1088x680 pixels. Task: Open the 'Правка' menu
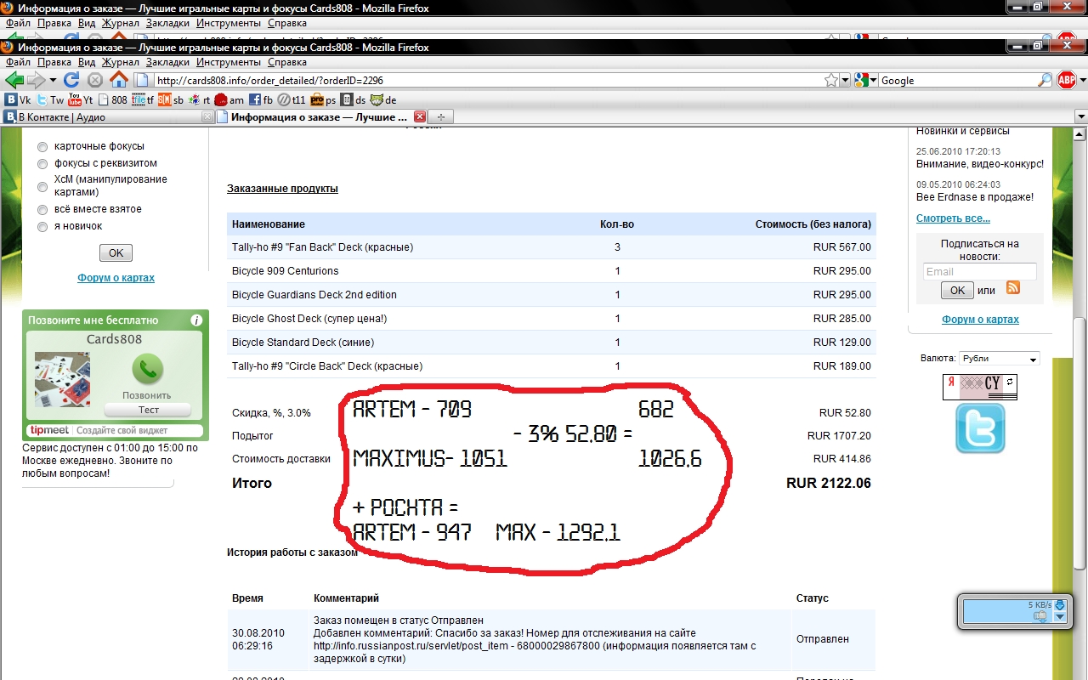point(54,62)
